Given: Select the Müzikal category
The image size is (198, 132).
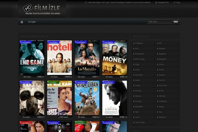Looking at the screenshot, I should pyautogui.click(x=167, y=96).
